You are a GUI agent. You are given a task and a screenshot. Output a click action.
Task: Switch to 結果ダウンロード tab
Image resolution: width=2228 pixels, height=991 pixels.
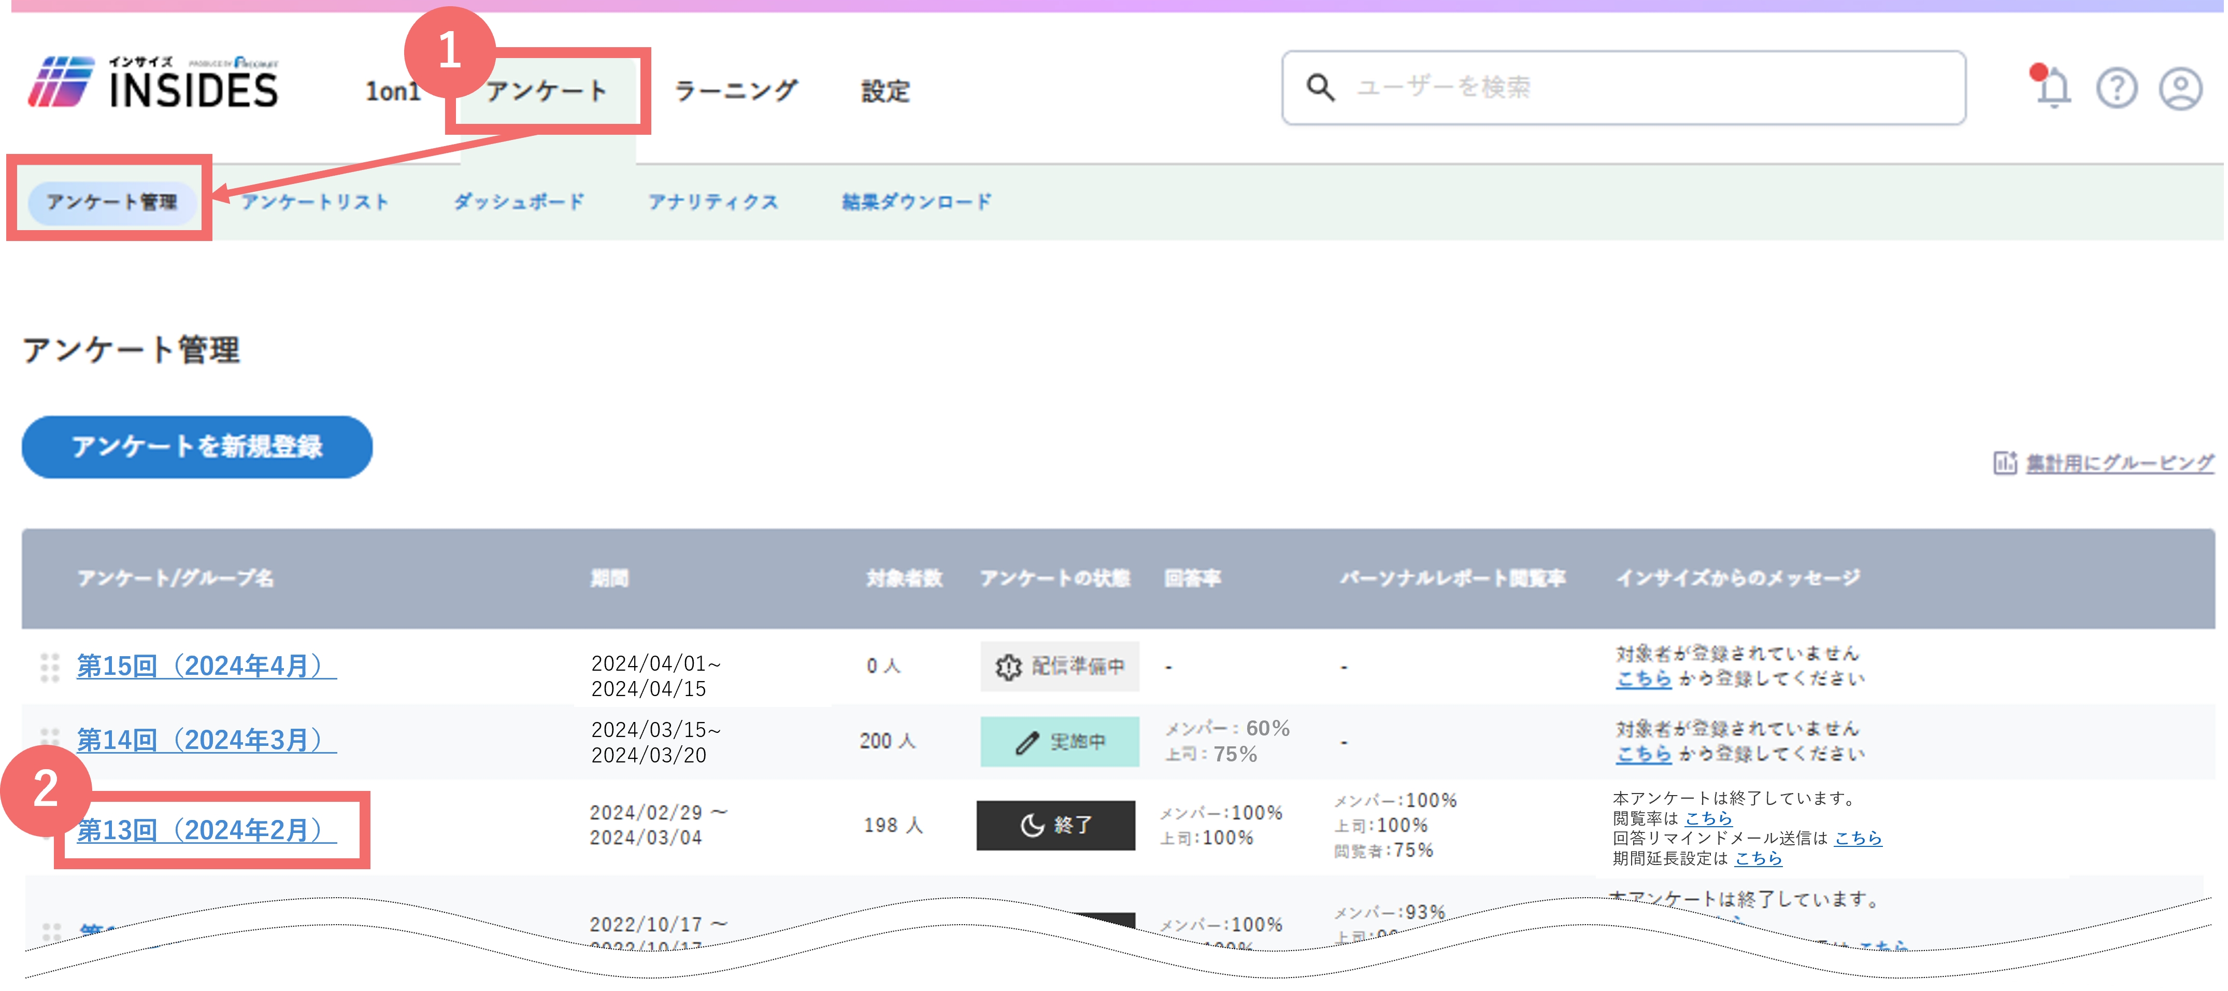point(917,202)
